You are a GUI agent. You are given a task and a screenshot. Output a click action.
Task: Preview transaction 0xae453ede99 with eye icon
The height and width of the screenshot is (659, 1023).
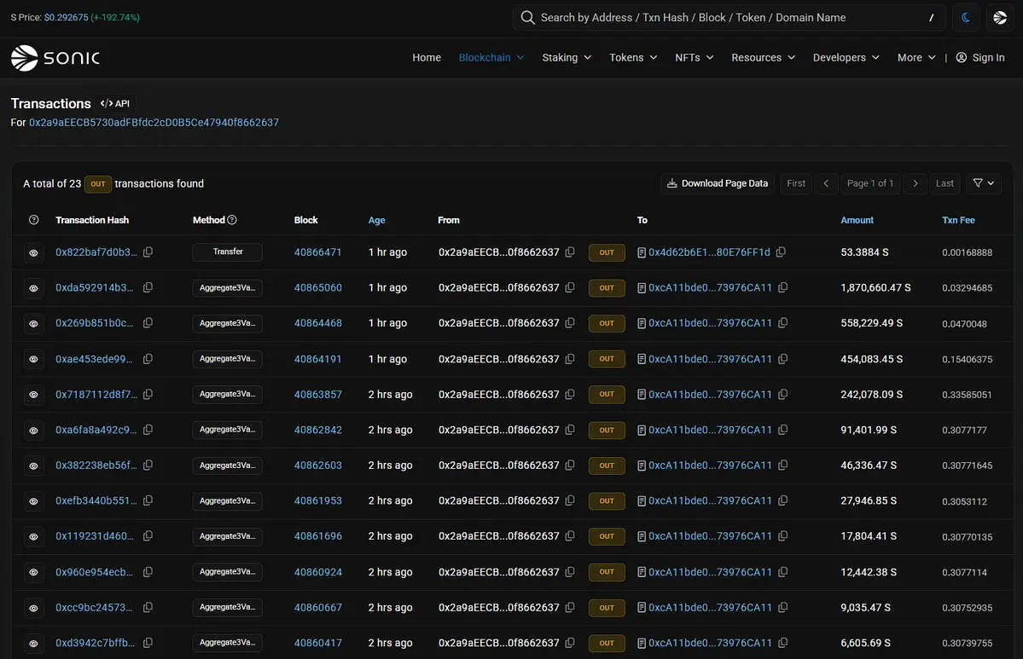coord(34,359)
